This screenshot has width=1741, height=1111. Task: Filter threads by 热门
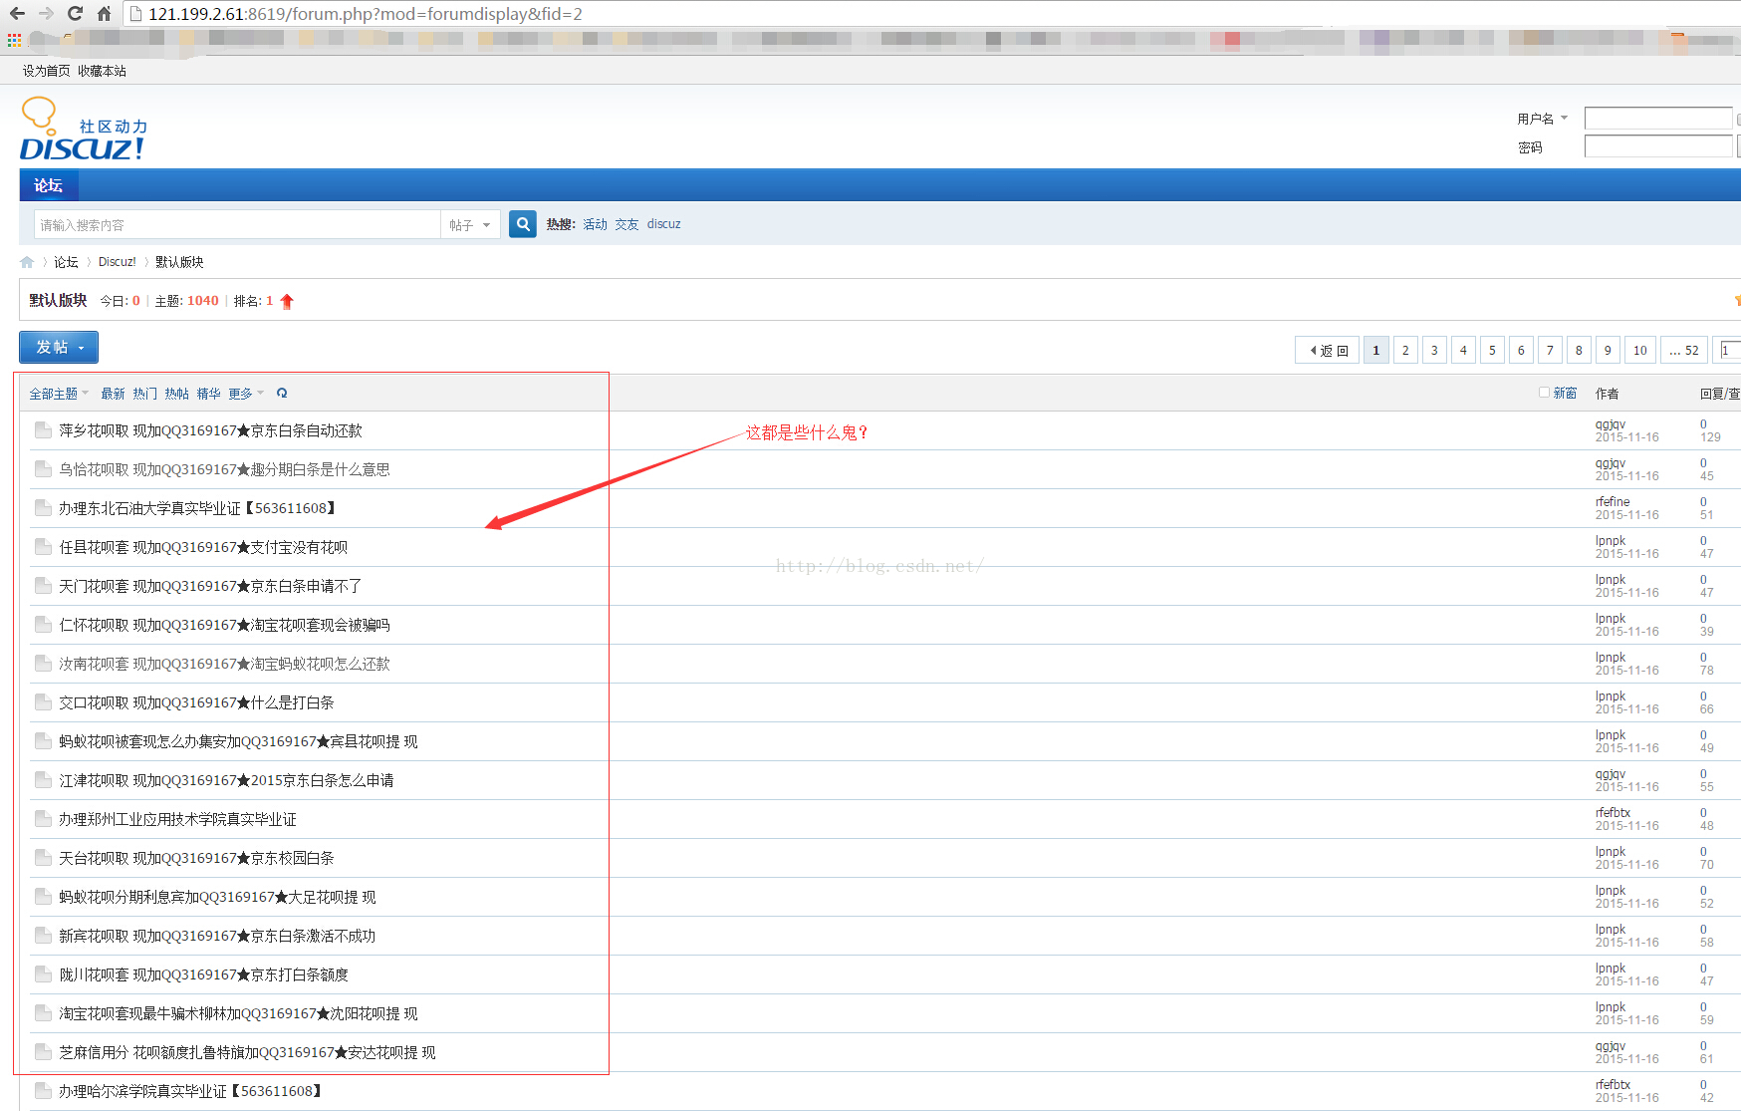tap(145, 394)
